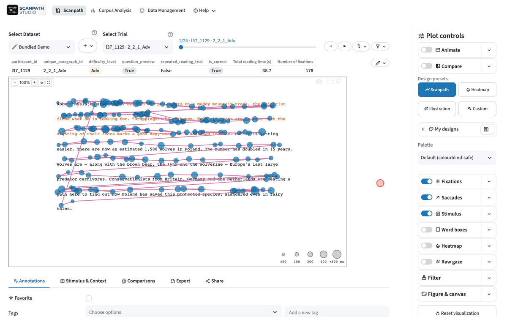The height and width of the screenshot is (317, 507).
Task: Open the Help menu
Action: pyautogui.click(x=204, y=11)
